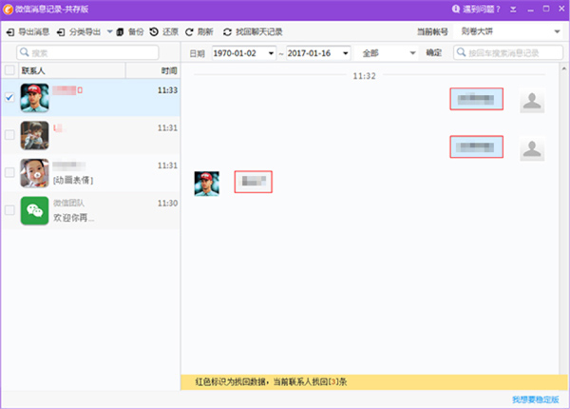This screenshot has width=570, height=409.
Task: Open the 全部 message type dropdown
Action: point(389,53)
